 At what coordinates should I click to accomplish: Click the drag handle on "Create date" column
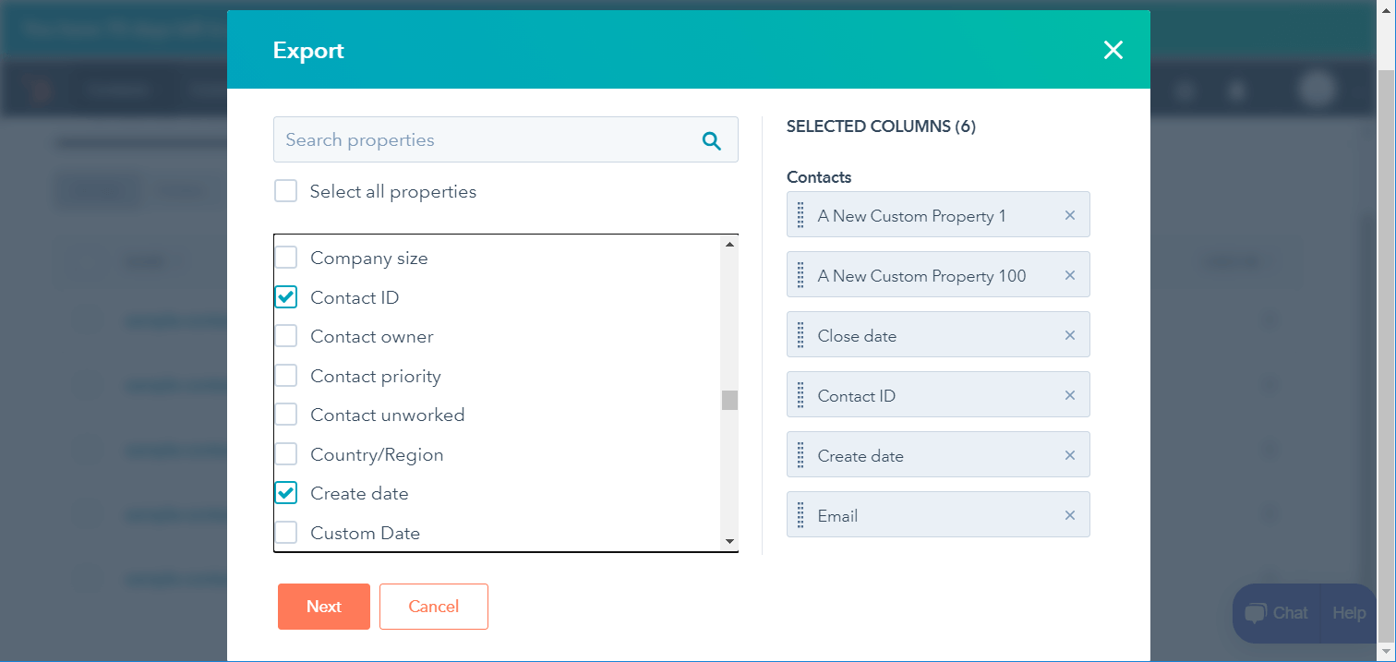click(800, 454)
